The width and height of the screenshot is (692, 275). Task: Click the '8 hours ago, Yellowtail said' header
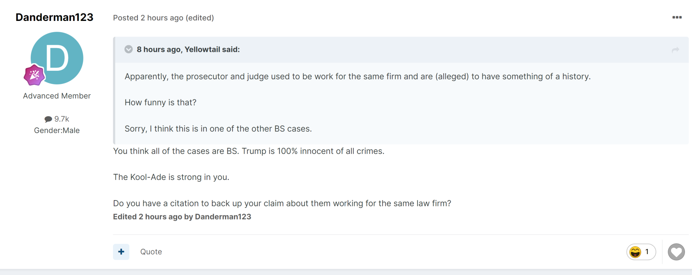(x=188, y=50)
